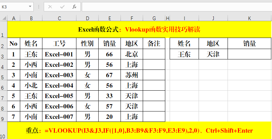Click cell 'Excel-007'
This screenshot has width=272, height=139.
[x=59, y=117]
